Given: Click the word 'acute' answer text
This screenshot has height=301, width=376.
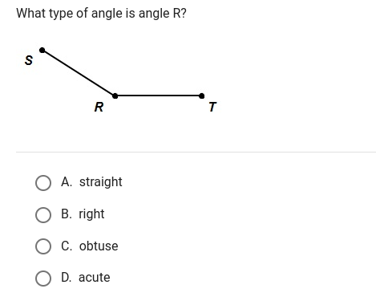Looking at the screenshot, I should click(x=94, y=278).
